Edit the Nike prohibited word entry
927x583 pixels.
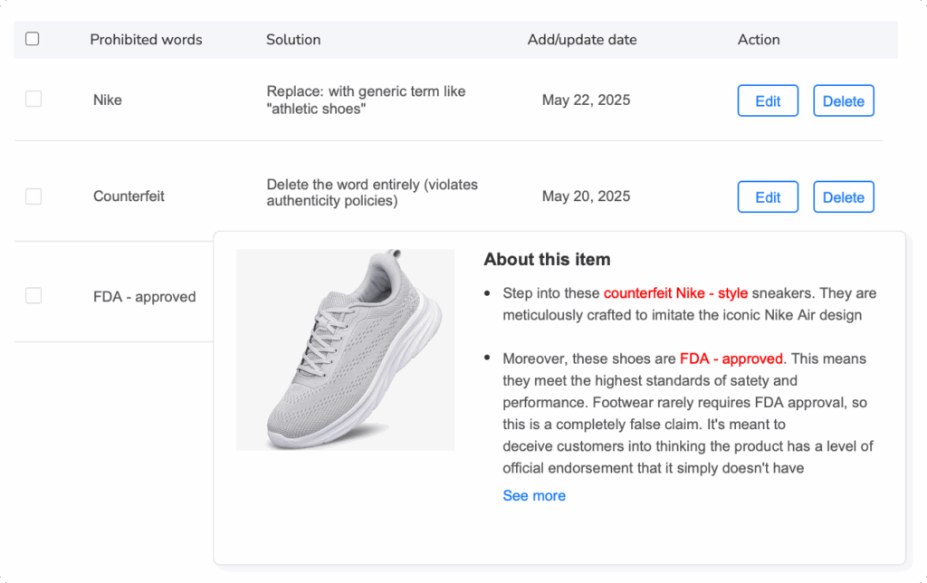point(767,100)
